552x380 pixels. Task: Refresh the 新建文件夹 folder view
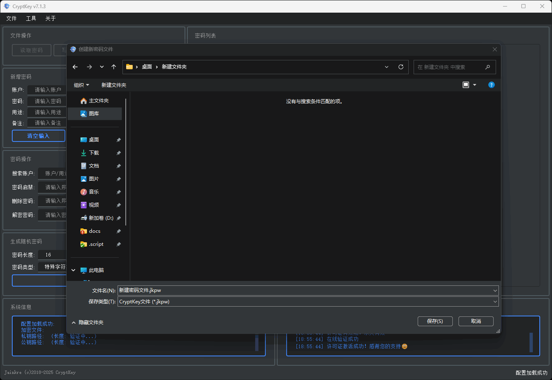click(401, 67)
